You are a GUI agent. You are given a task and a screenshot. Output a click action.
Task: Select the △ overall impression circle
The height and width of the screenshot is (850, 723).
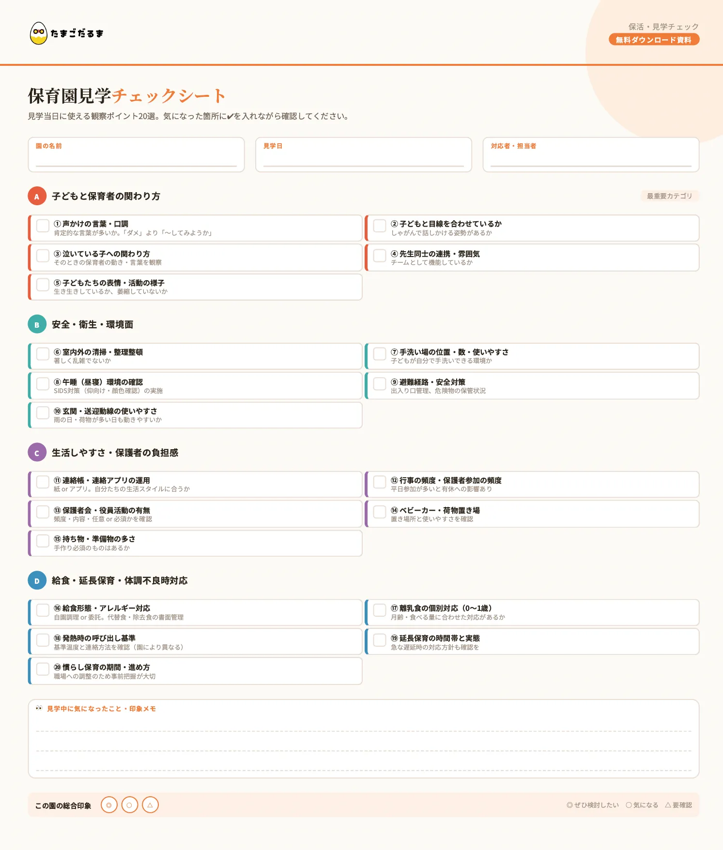pos(150,805)
